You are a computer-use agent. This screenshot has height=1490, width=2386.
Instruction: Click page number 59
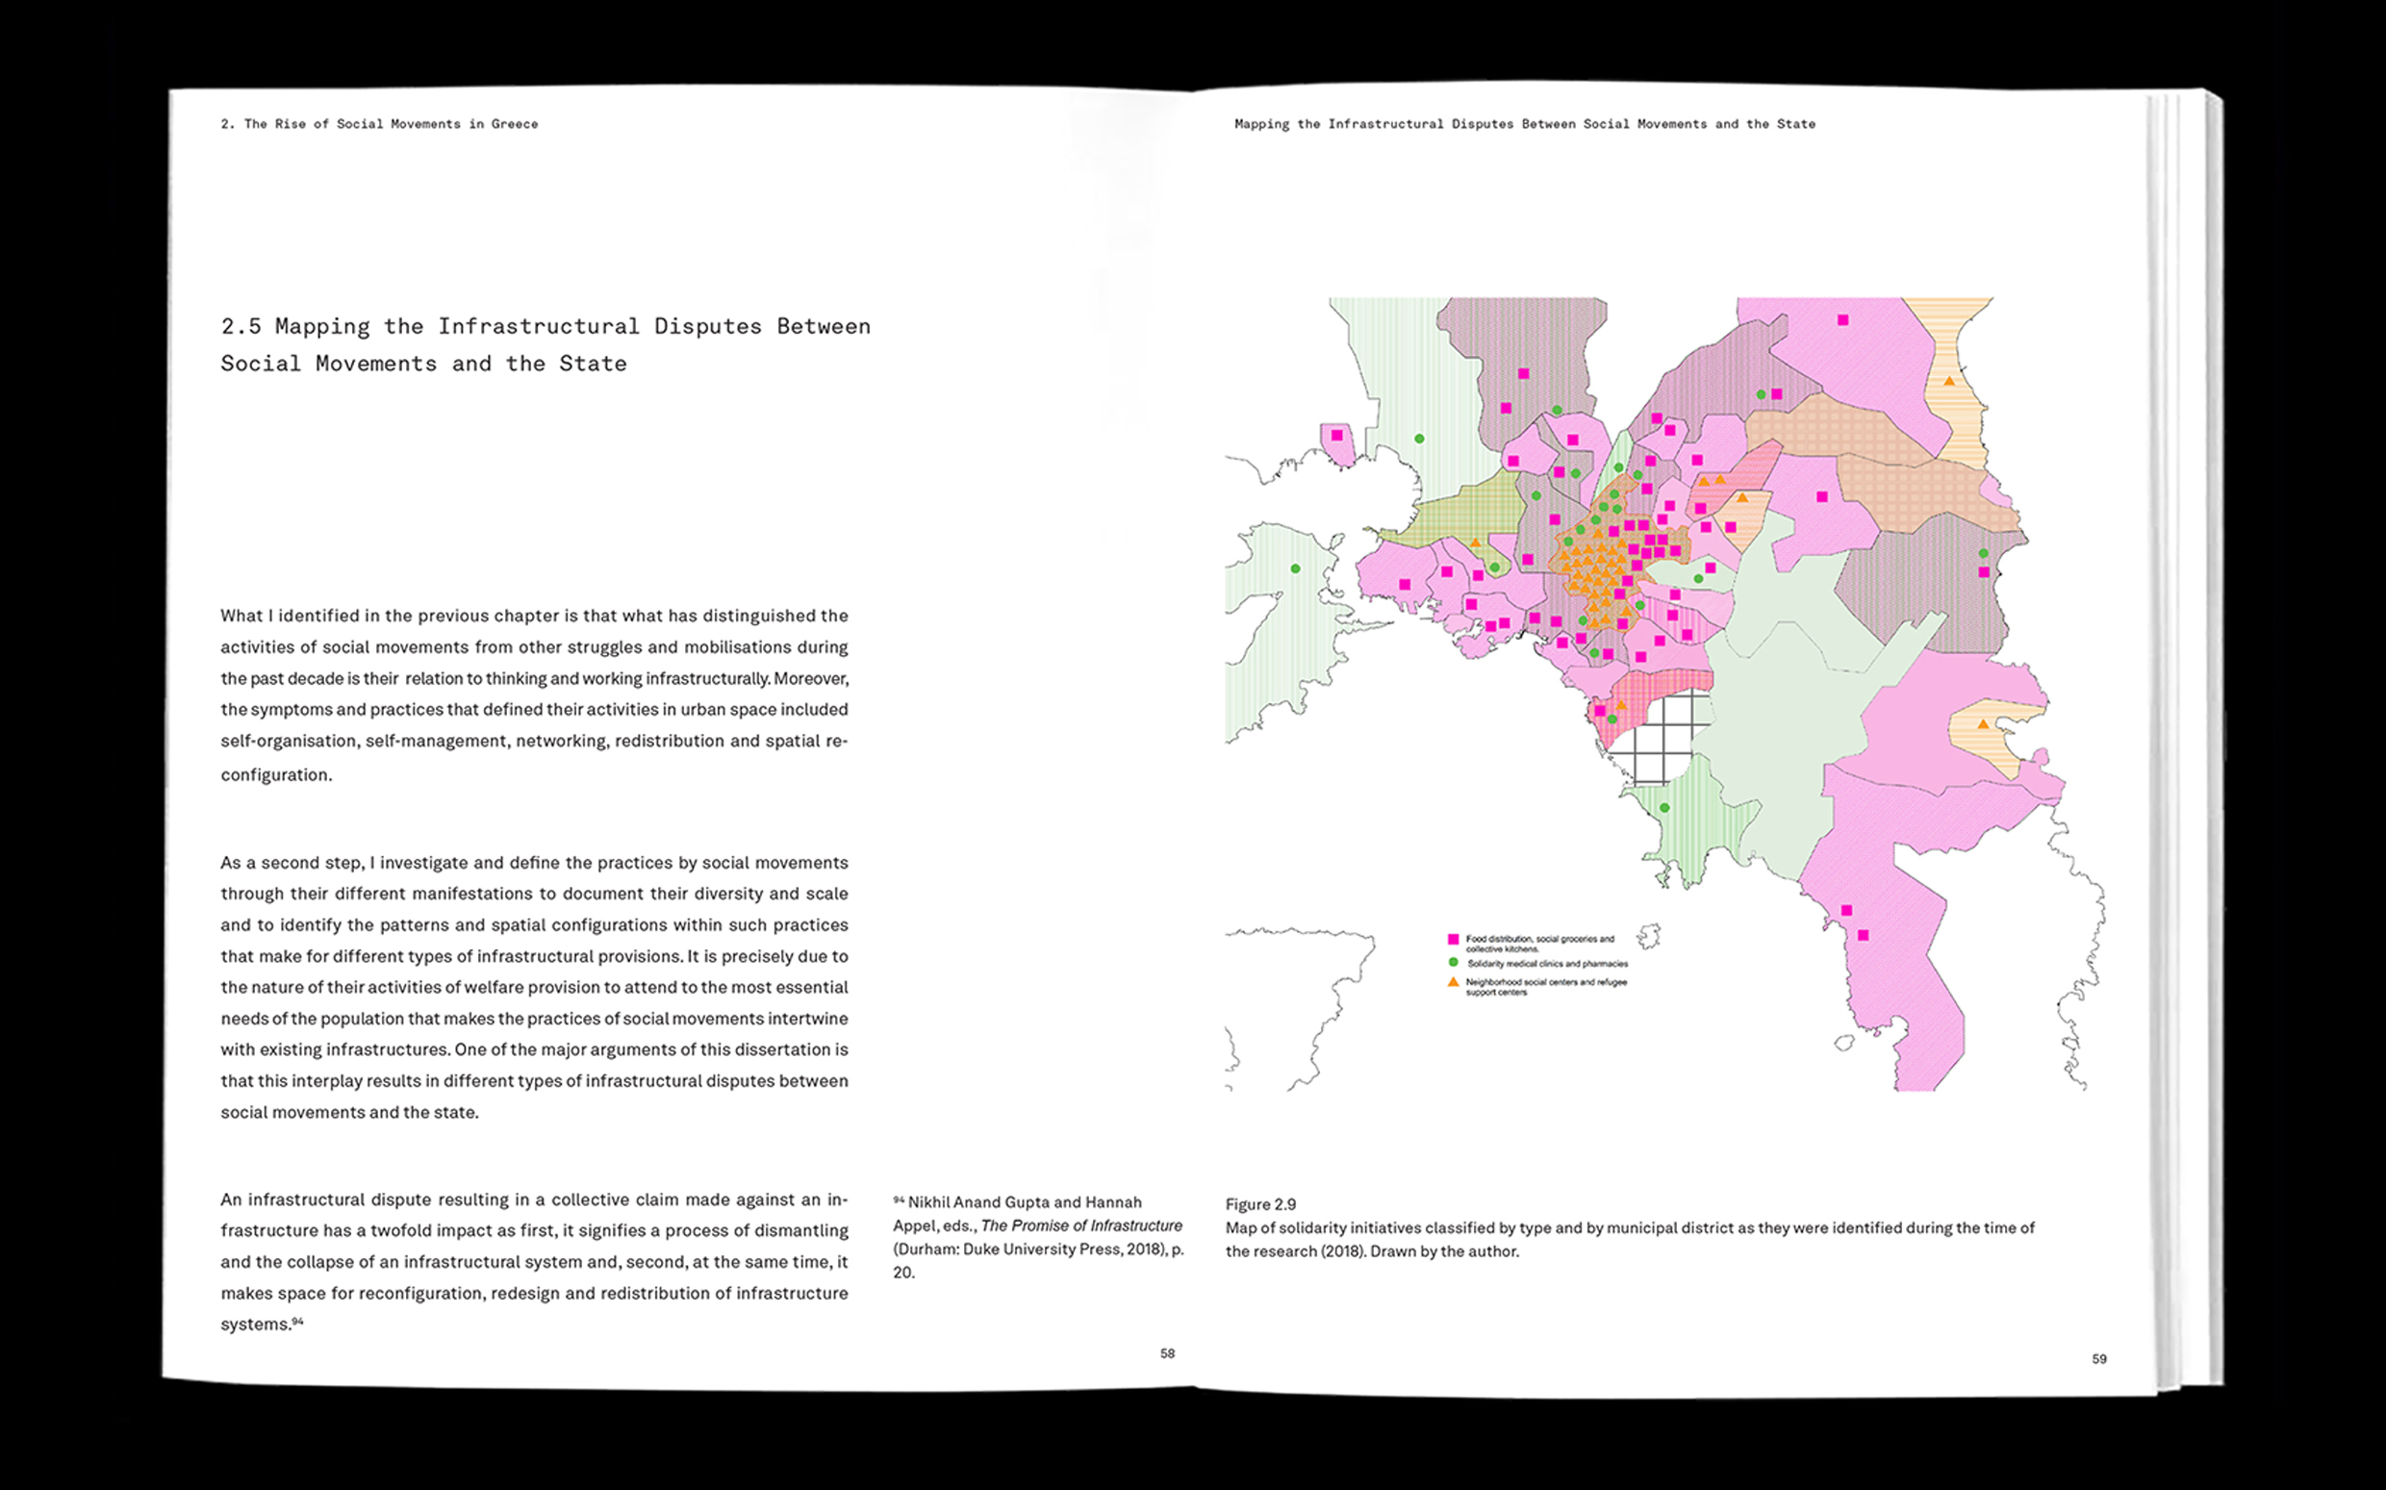(x=2098, y=1359)
